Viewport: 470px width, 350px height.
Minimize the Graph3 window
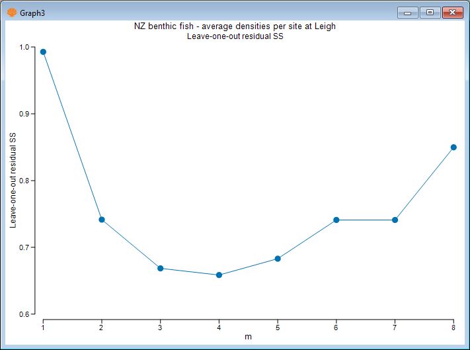pyautogui.click(x=408, y=12)
